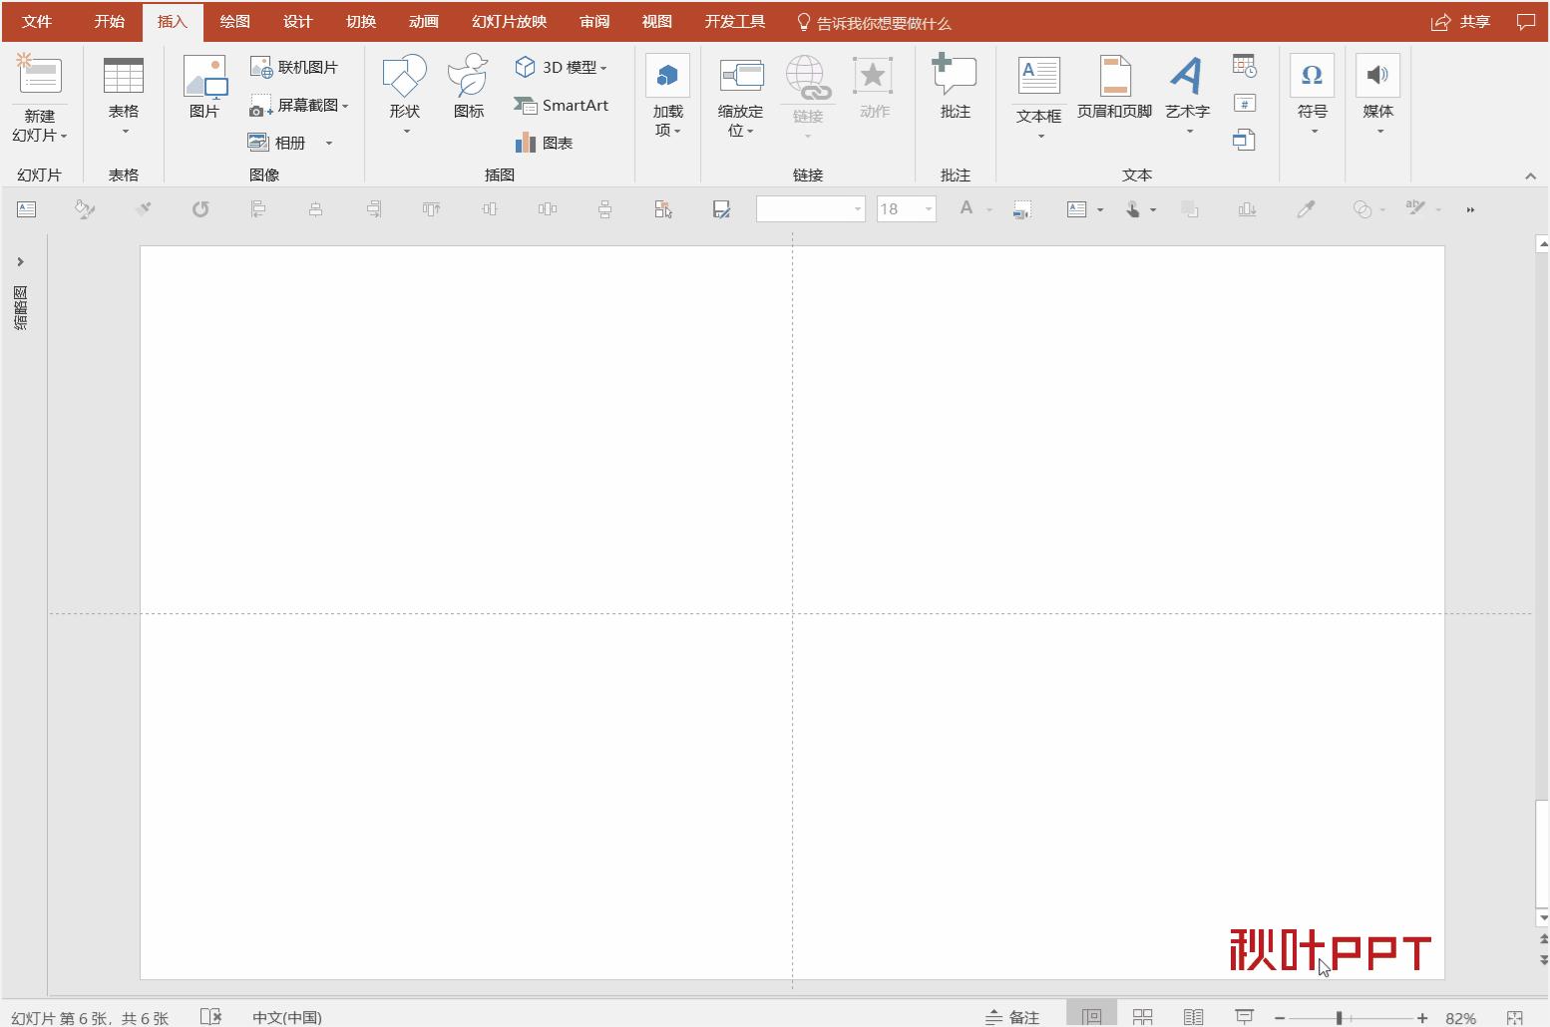Switch to slide sorter view

(1143, 1017)
